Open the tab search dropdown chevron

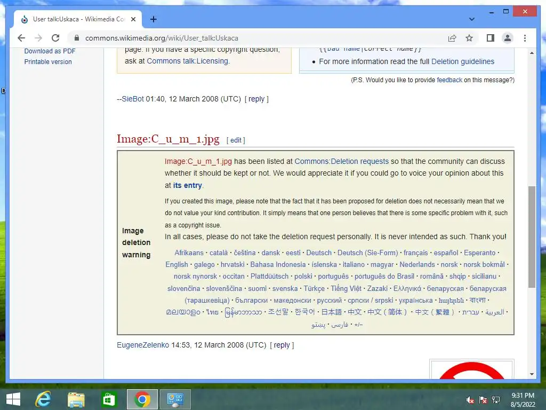tap(471, 19)
